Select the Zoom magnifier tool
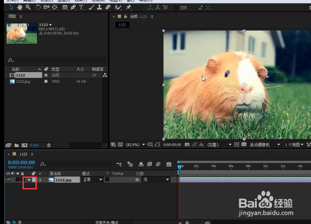Viewport: 311px width, 224px height. pos(28,7)
